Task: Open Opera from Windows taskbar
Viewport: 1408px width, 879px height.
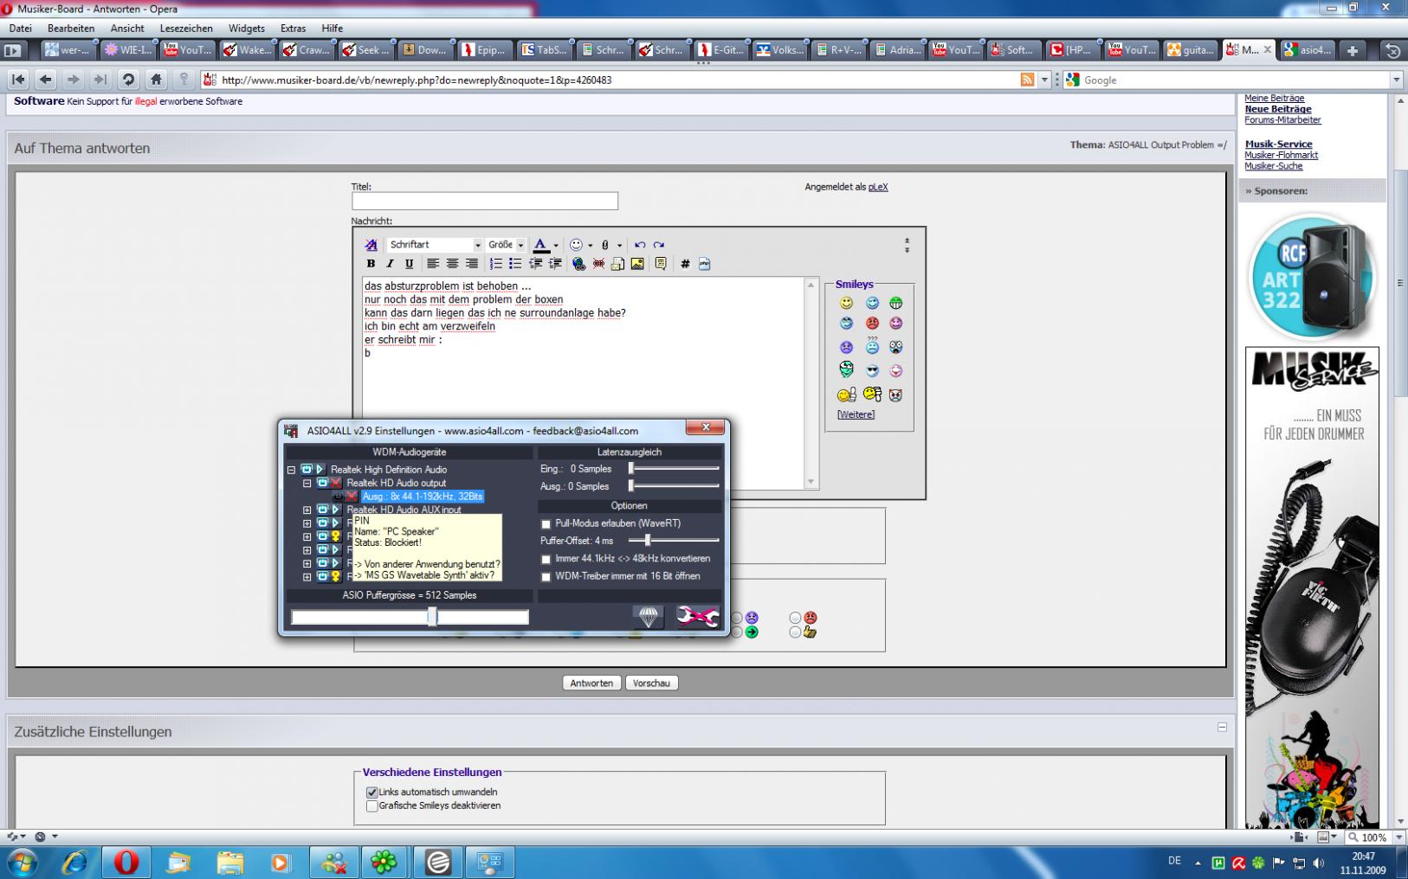Action: tap(126, 862)
